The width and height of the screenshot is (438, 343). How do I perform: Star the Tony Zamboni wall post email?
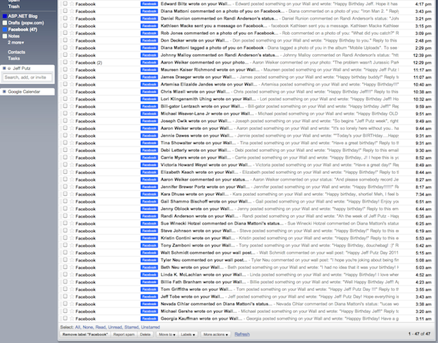coord(72,245)
